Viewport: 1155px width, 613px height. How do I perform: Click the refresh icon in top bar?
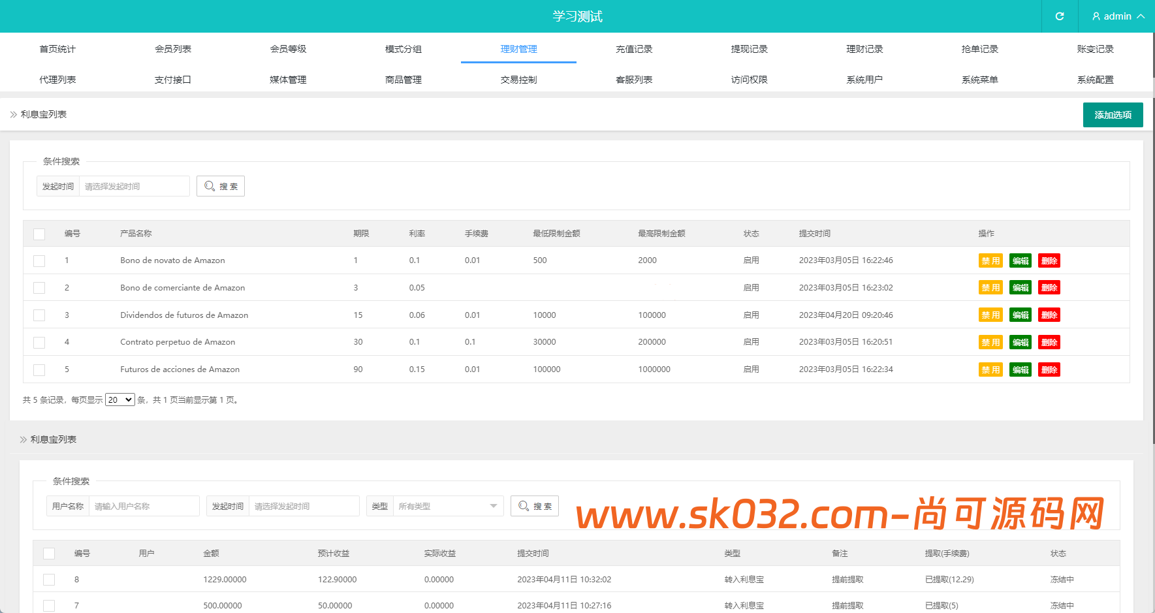[1060, 16]
